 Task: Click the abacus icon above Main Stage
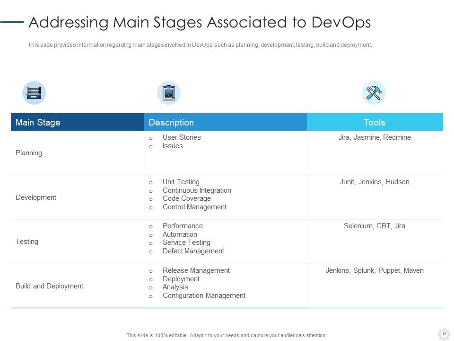click(x=34, y=93)
